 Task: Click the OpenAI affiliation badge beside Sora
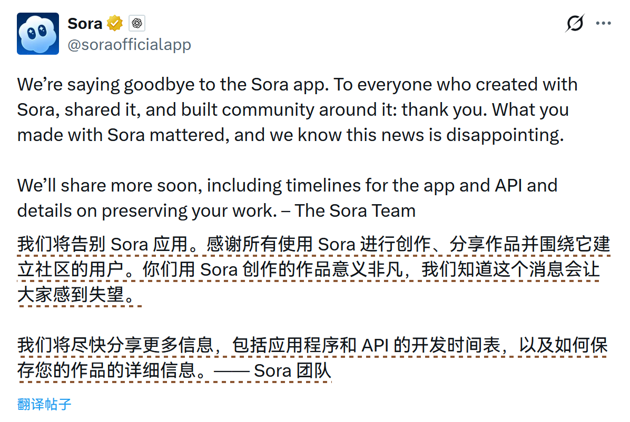click(137, 23)
